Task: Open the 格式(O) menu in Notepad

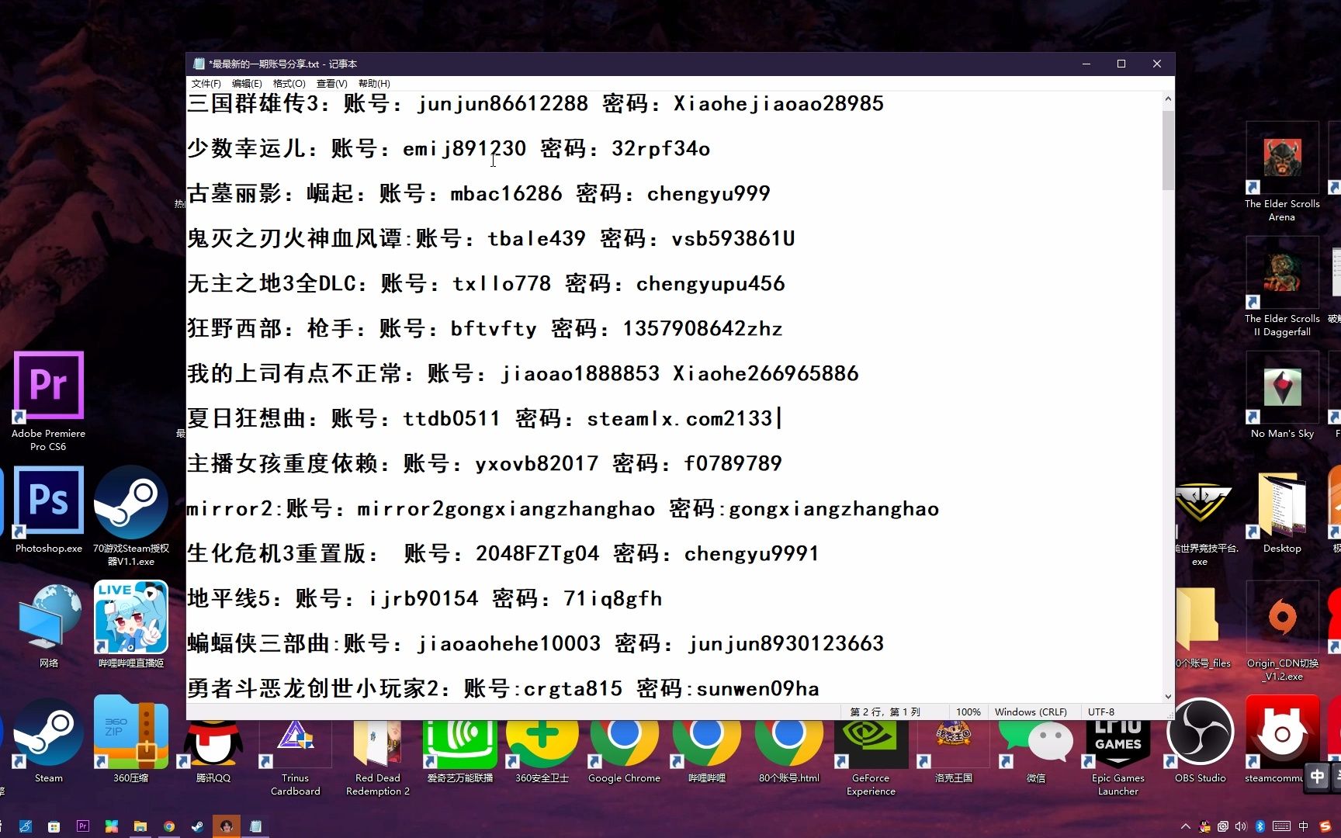Action: tap(289, 84)
